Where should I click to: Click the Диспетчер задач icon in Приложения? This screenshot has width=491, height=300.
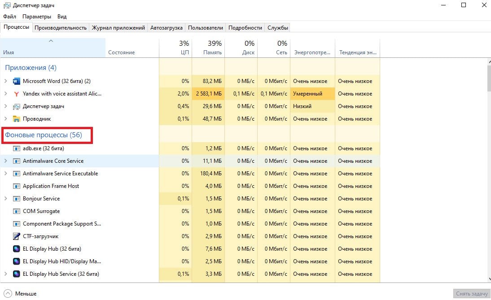coord(16,106)
